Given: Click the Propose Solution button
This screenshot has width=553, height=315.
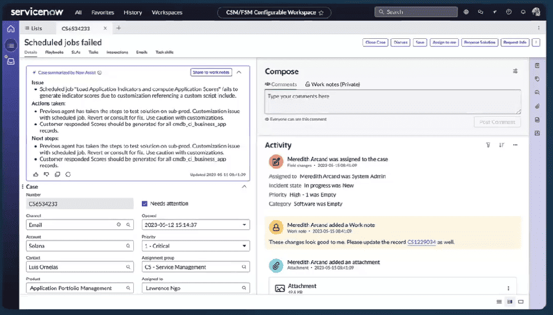Looking at the screenshot, I should point(480,42).
